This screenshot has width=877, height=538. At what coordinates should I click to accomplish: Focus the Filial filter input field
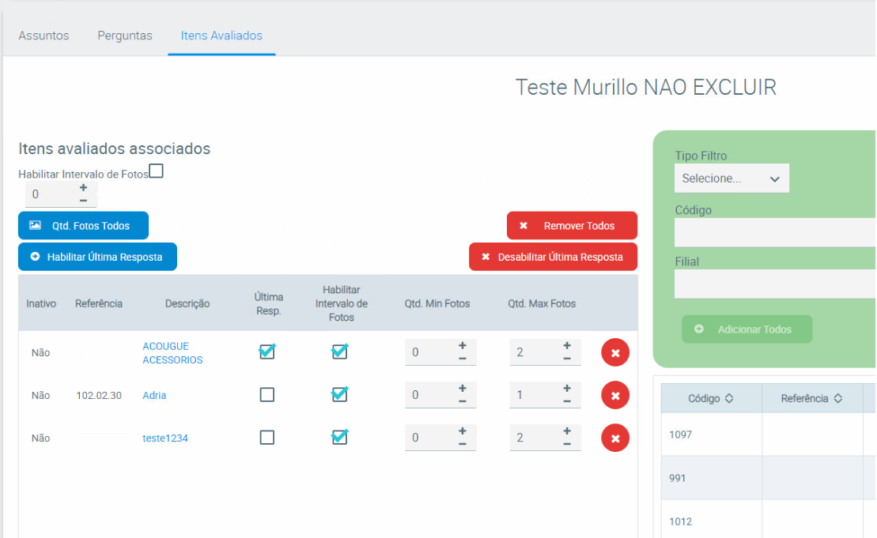pyautogui.click(x=775, y=284)
